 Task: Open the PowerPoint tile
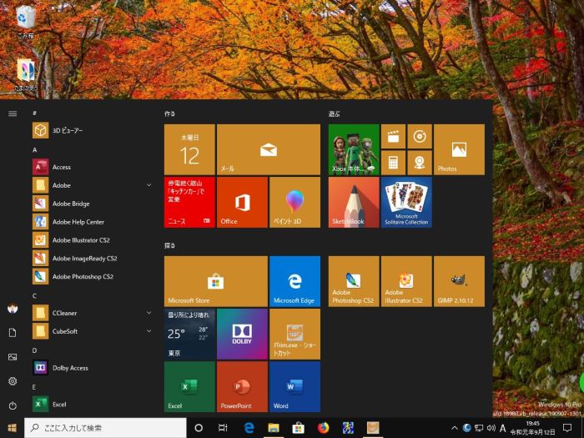pyautogui.click(x=242, y=386)
